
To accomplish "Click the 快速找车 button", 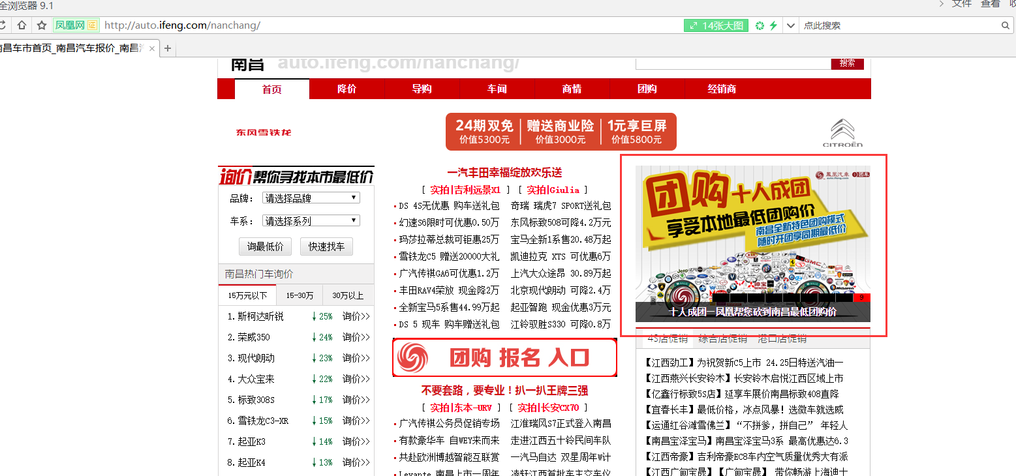I will point(326,246).
